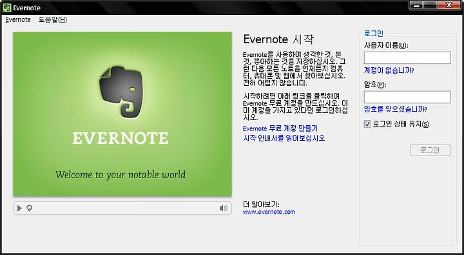The height and width of the screenshot is (255, 464).
Task: Open the Evernote menu
Action: coord(18,20)
